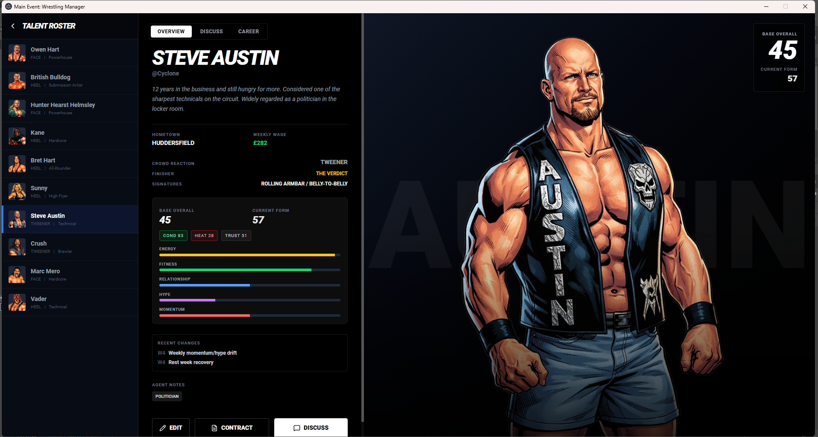818x437 pixels.
Task: Select British Bulldog in the roster
Action: pyautogui.click(x=70, y=81)
